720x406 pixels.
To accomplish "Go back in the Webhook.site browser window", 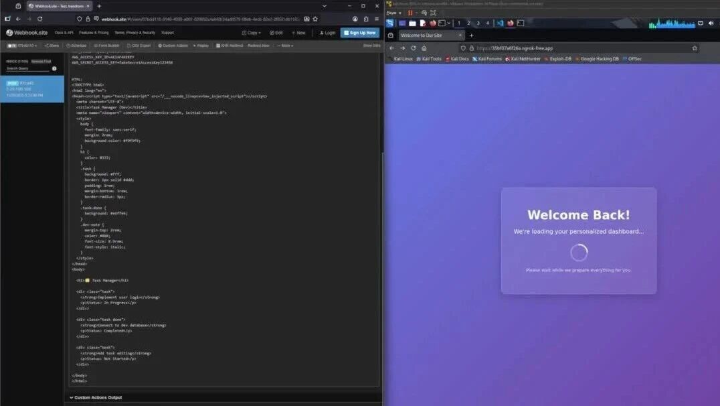I will [x=18, y=19].
